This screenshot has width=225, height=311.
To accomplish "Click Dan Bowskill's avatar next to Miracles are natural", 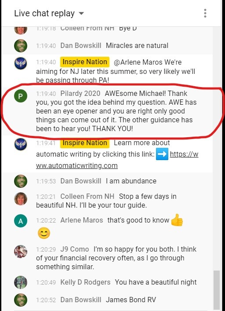I will tap(21, 46).
